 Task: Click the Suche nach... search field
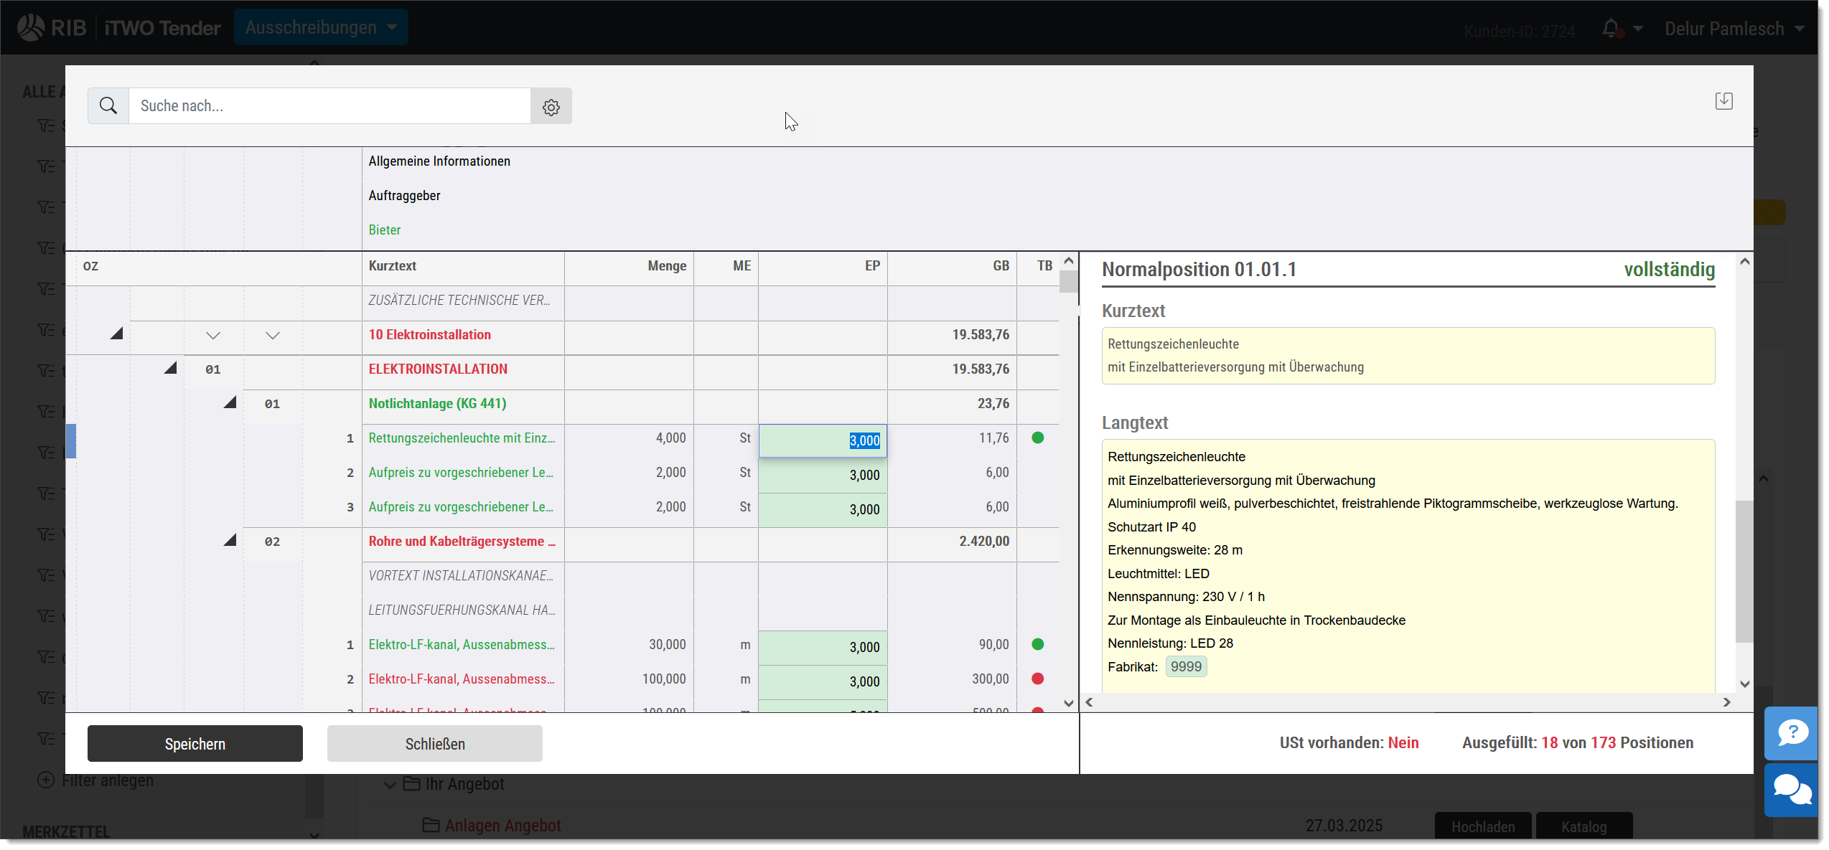click(329, 106)
